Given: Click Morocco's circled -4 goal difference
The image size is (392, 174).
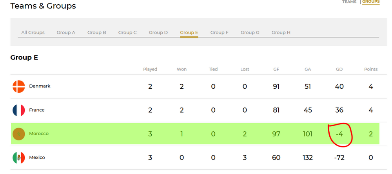Looking at the screenshot, I should [x=339, y=134].
